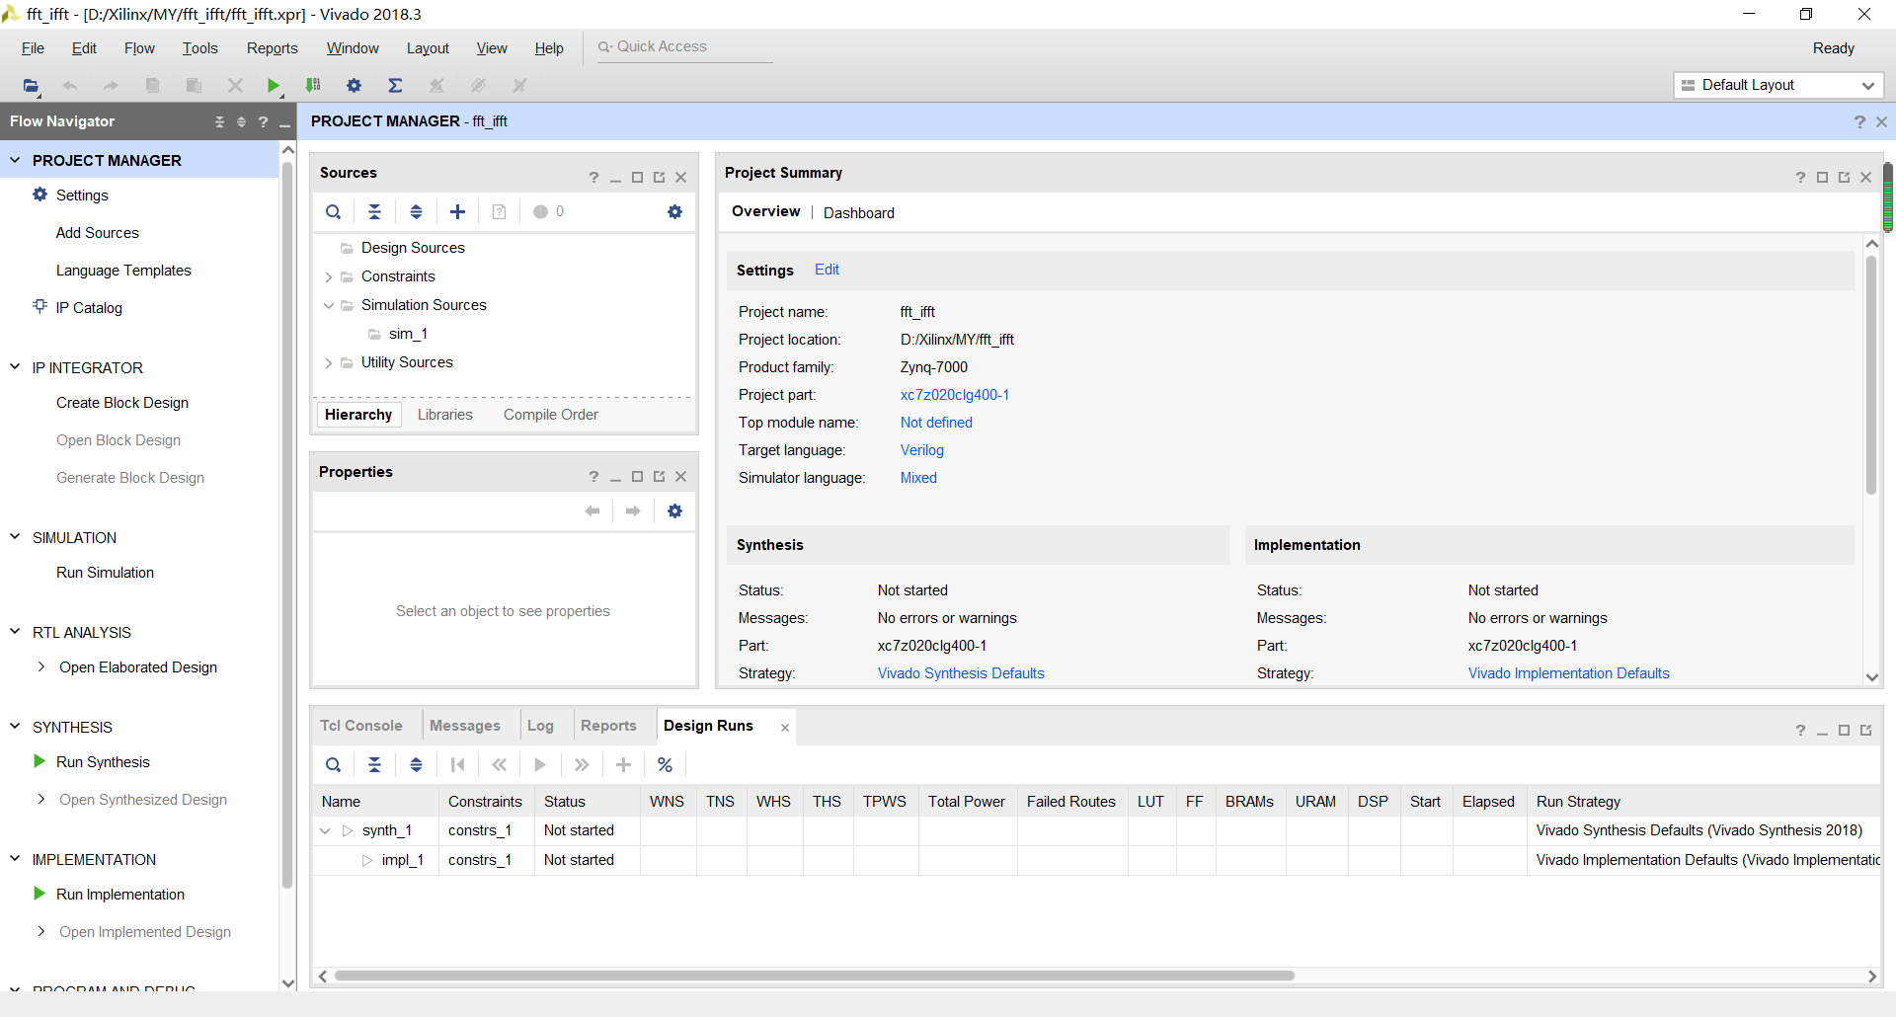
Task: Click Run Implementation in Flow Navigator
Action: [120, 895]
